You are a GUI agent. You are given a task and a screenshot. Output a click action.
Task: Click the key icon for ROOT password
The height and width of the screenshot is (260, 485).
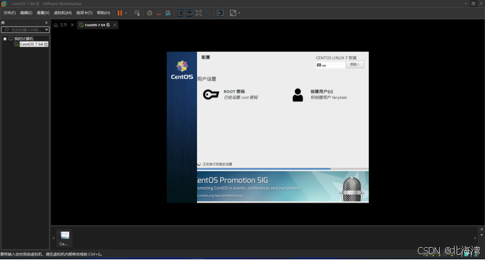[x=211, y=94]
